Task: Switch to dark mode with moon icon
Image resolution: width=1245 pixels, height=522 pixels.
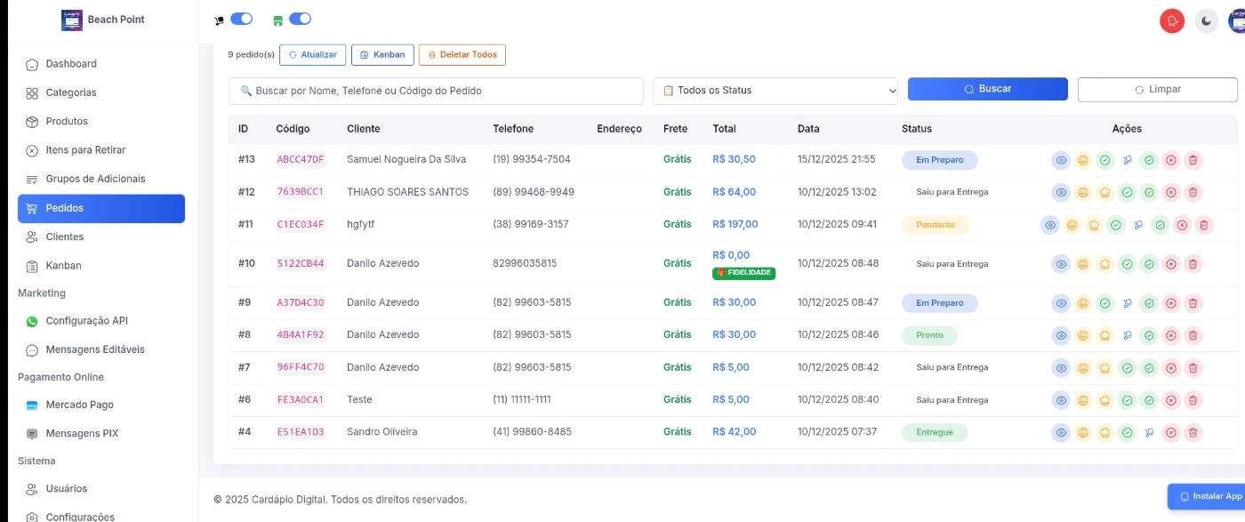Action: 1206,20
